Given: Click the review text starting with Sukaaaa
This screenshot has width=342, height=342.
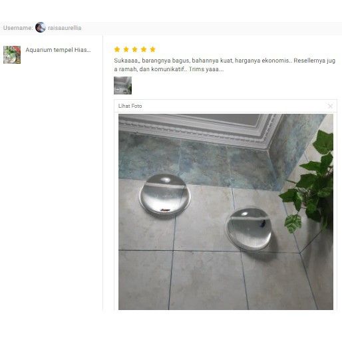Looking at the screenshot, I should point(224,65).
